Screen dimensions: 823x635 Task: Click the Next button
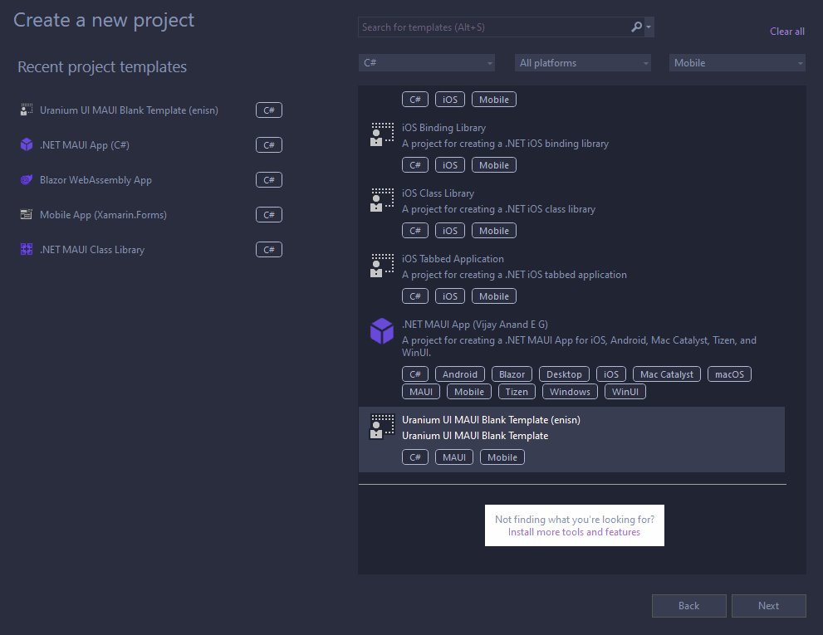click(x=768, y=605)
